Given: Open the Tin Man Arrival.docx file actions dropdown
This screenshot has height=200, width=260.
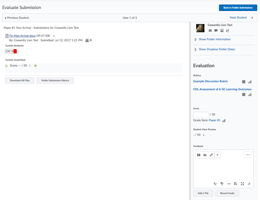Looking at the screenshot, I should pos(54,36).
